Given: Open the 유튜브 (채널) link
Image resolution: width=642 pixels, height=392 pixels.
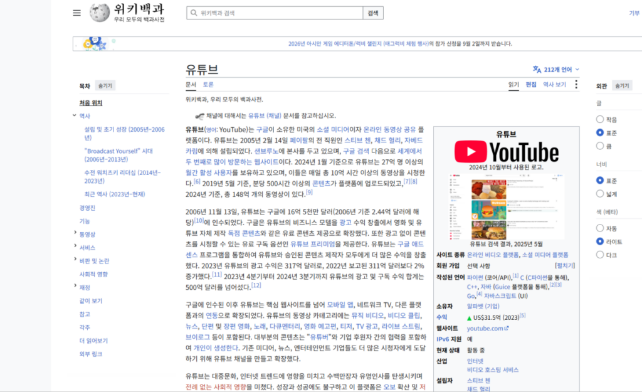Looking at the screenshot, I should tap(265, 116).
